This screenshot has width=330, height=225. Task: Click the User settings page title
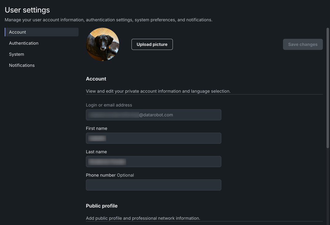point(27,10)
